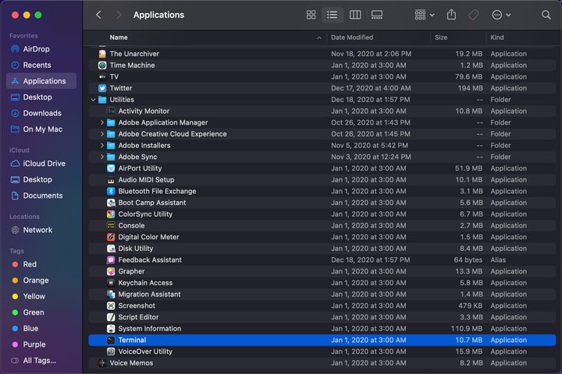The height and width of the screenshot is (374, 562).
Task: Open the group-by options dropdown
Action: coord(425,15)
